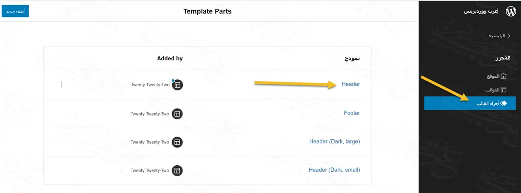This screenshot has width=521, height=193.
Task: Open the Footer template part
Action: point(352,113)
